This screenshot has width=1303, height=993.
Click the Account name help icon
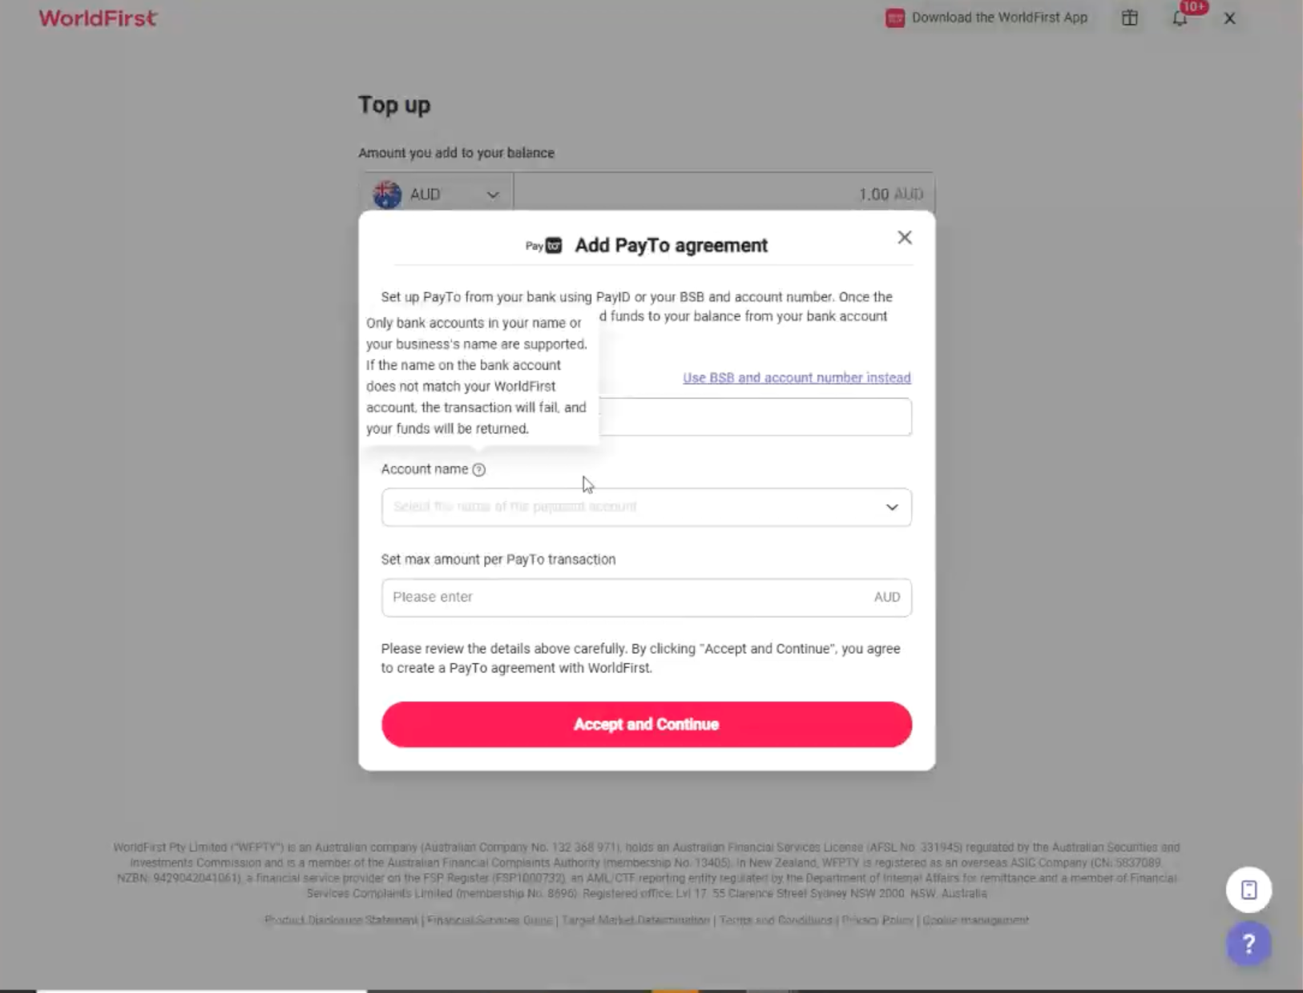pyautogui.click(x=478, y=469)
